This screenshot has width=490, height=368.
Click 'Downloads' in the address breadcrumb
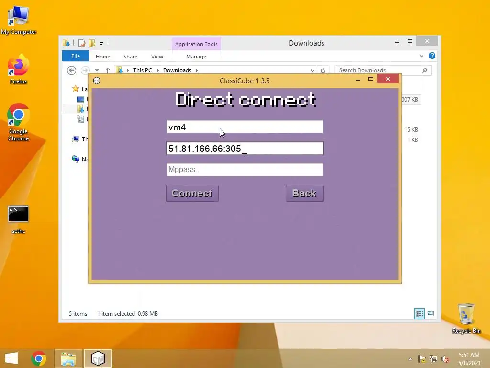(x=177, y=70)
